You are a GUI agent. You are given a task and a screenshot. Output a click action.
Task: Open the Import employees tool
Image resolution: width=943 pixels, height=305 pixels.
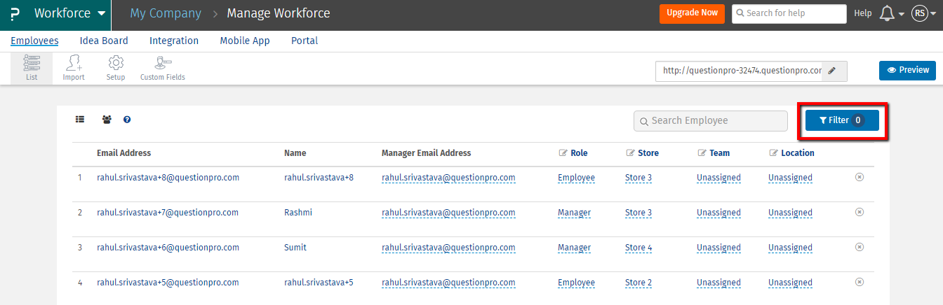(x=74, y=68)
